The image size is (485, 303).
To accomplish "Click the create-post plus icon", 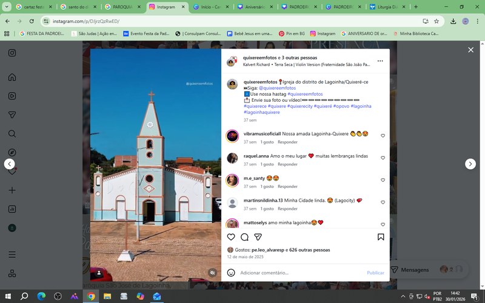I will [12, 190].
